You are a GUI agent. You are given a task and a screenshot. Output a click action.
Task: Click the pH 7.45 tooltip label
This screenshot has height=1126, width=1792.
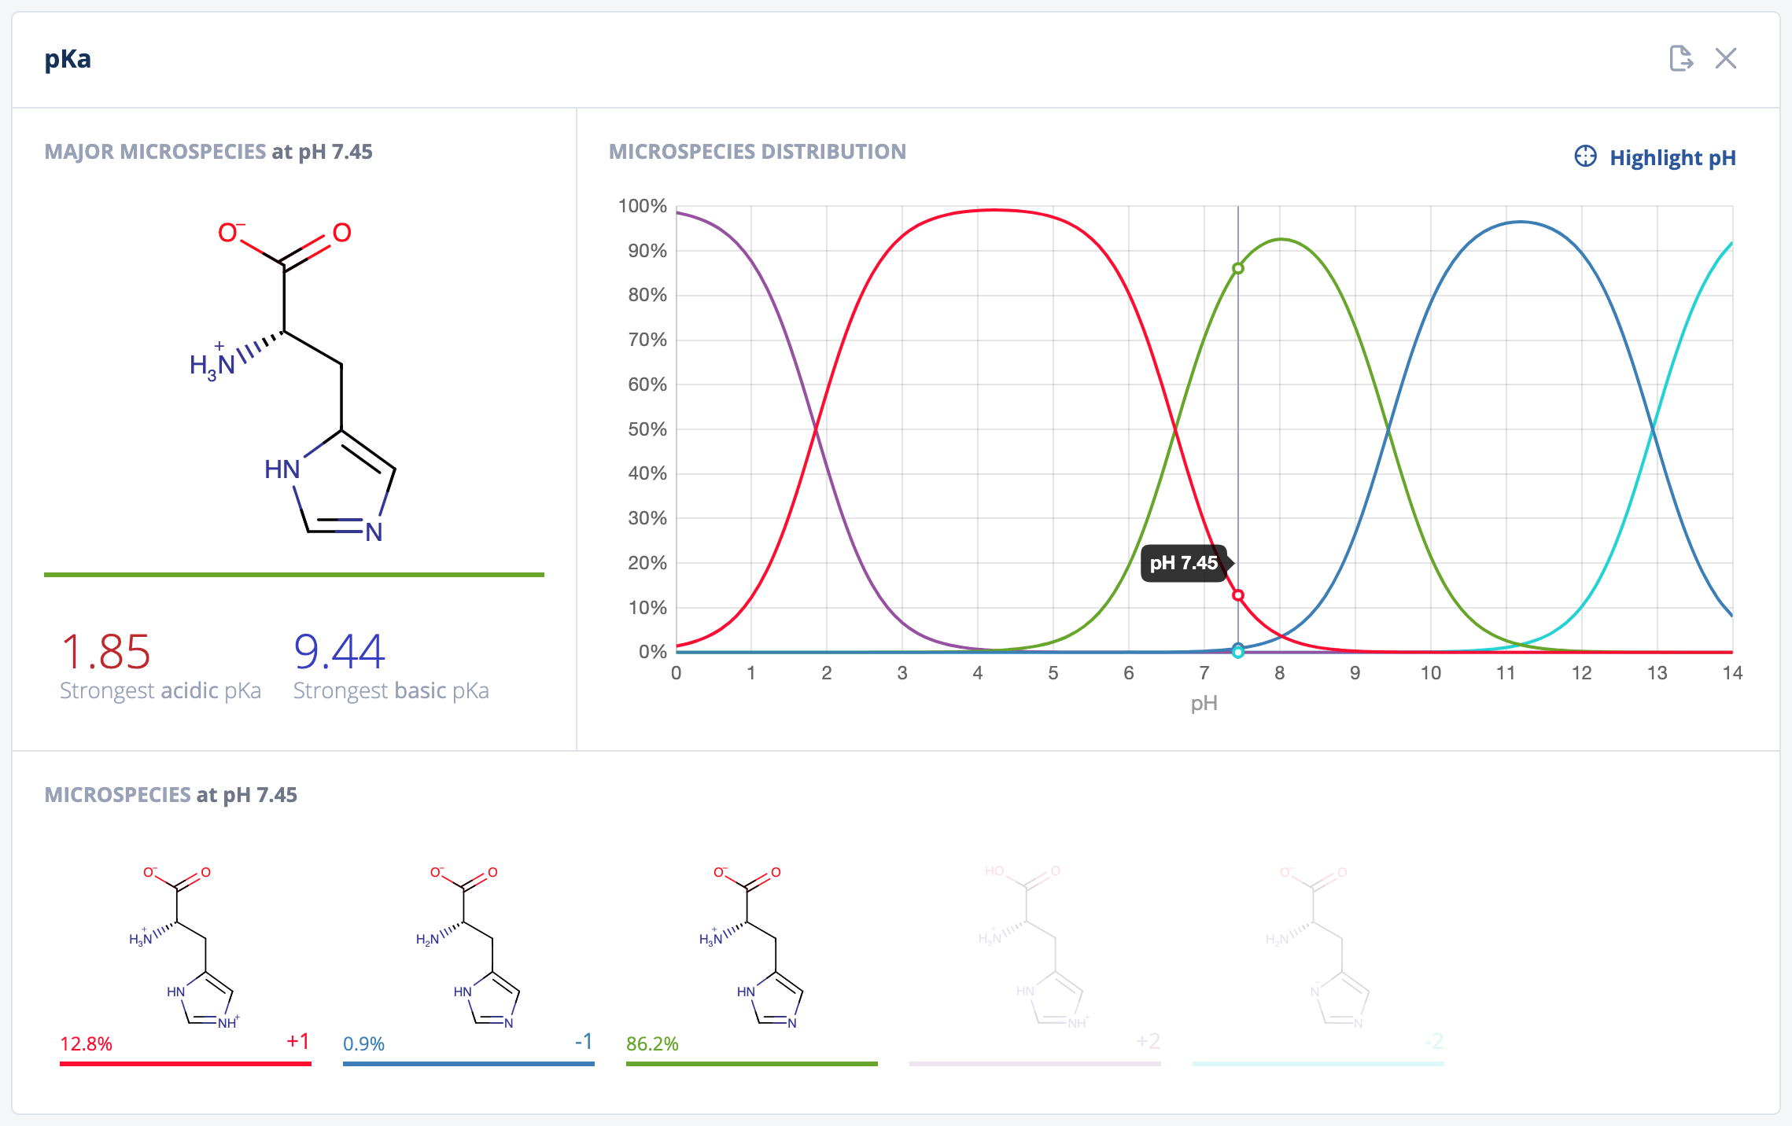point(1183,563)
